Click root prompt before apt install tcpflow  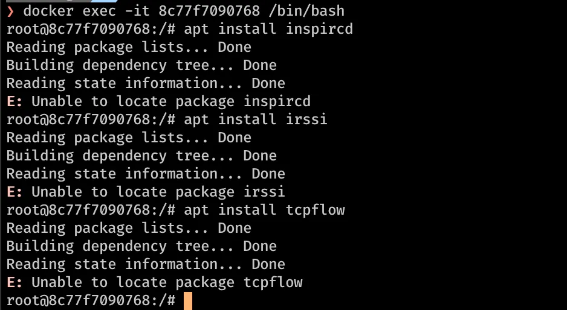pyautogui.click(x=91, y=210)
